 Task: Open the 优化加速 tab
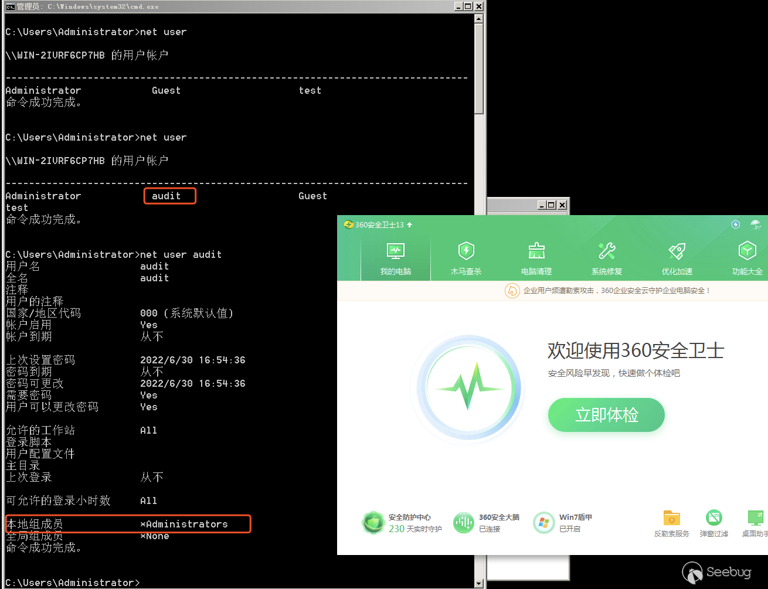[x=677, y=258]
